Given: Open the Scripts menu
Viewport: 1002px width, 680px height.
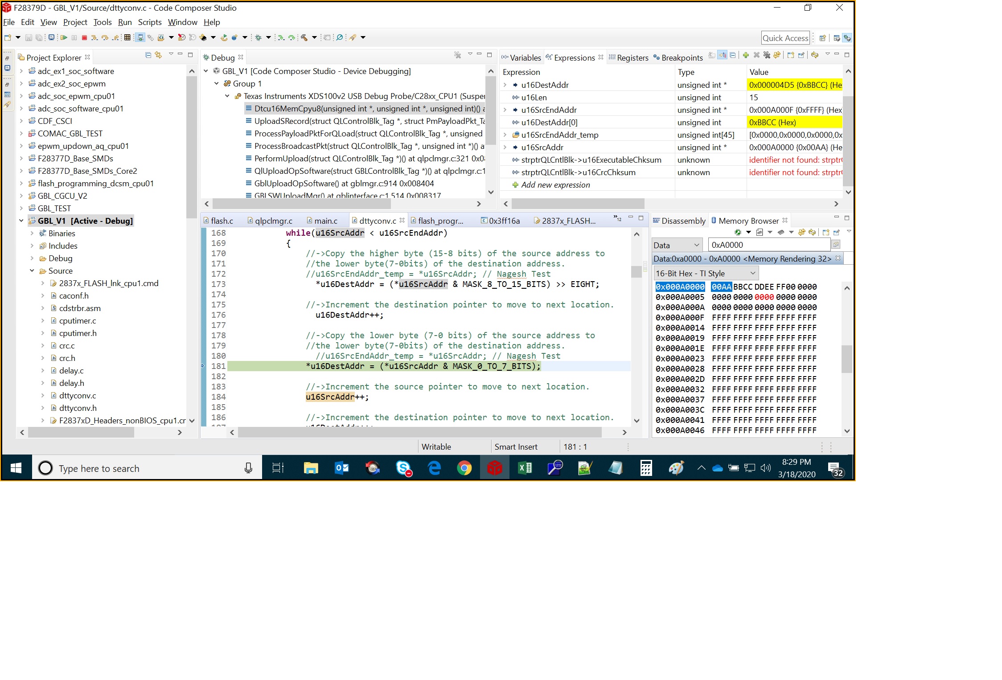Looking at the screenshot, I should (x=149, y=22).
